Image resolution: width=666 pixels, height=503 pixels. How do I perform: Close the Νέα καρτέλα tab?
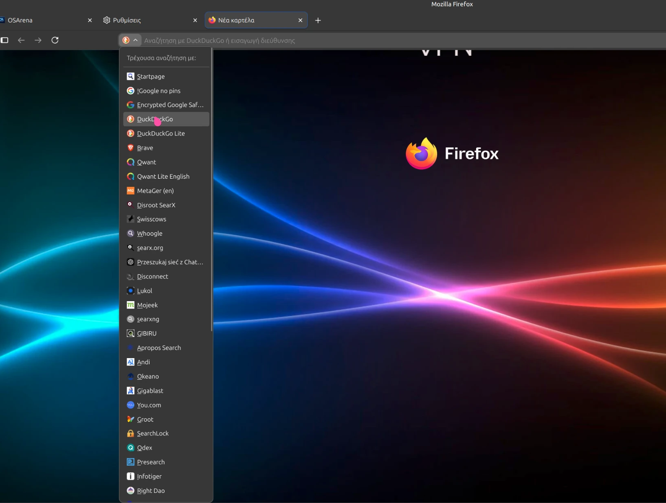point(300,20)
